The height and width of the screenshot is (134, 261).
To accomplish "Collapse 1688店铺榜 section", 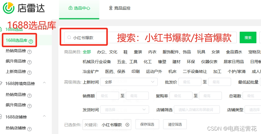I will 44,116.
